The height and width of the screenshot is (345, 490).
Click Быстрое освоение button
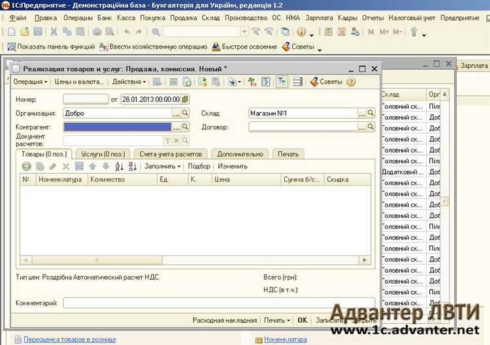(x=244, y=47)
